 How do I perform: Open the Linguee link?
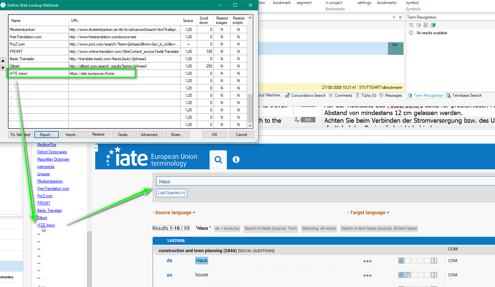point(43,174)
